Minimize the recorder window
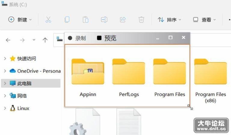 pyautogui.click(x=158, y=38)
